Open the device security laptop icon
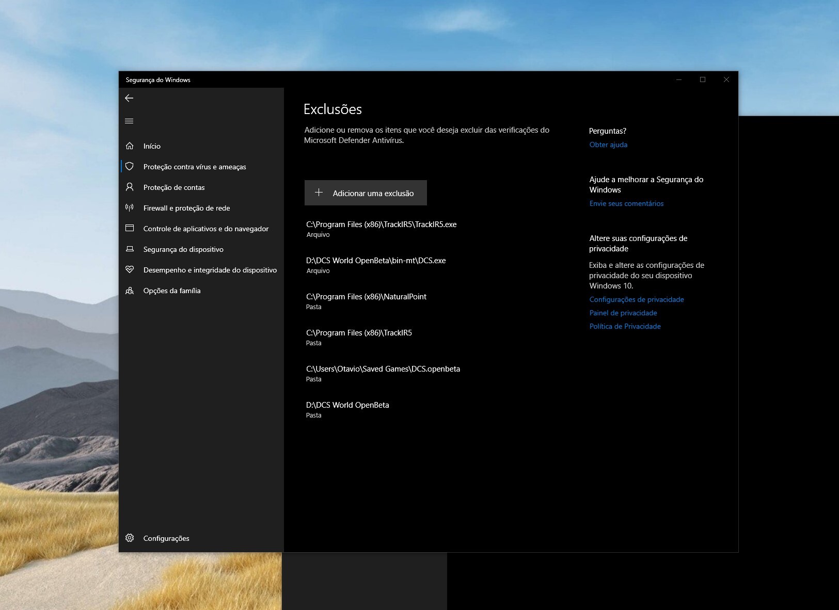The height and width of the screenshot is (610, 839). [130, 249]
